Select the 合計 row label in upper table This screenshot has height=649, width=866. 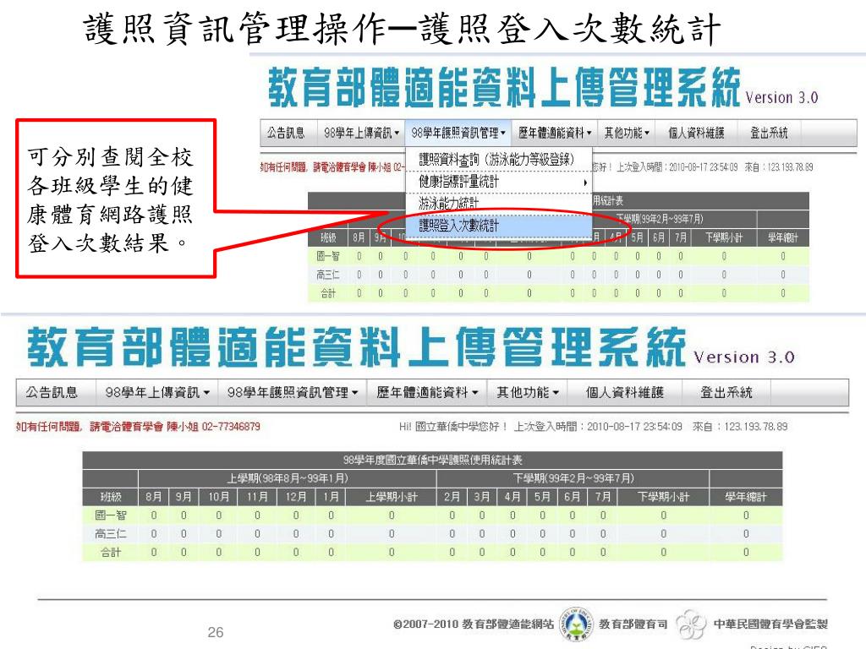(328, 293)
